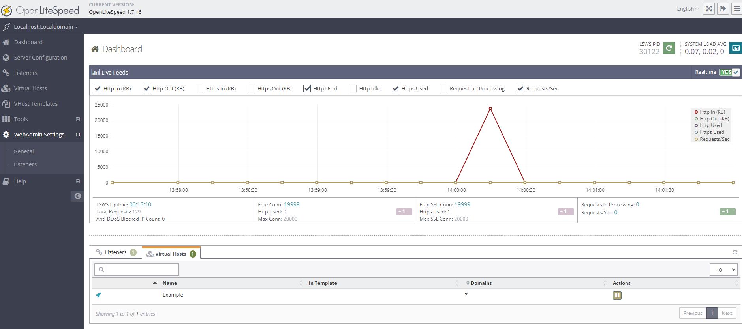Image resolution: width=742 pixels, height=329 pixels.
Task: Uncheck Http Used checkbox
Action: coord(307,88)
